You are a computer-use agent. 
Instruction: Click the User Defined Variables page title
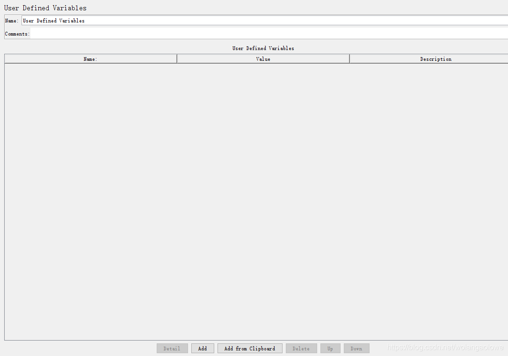(x=45, y=7)
